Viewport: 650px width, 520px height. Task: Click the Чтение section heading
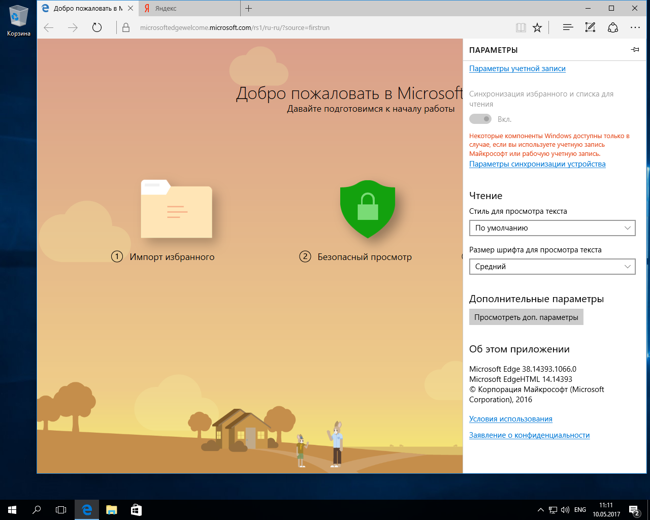(x=485, y=196)
